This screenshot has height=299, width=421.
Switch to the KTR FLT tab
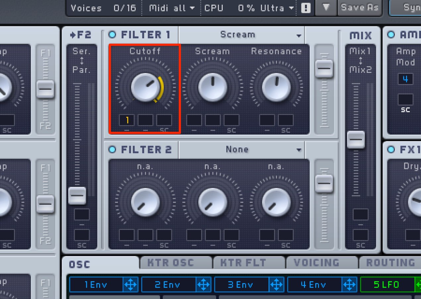tap(249, 263)
